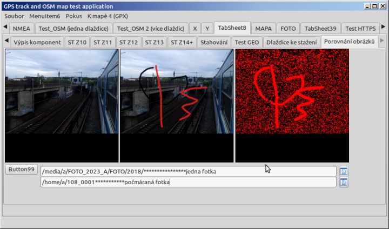The image size is (389, 229).
Task: Switch to the FOTO tab
Action: point(288,29)
